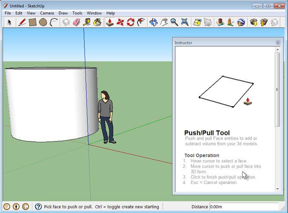
Task: Click the cylinder's curved side face
Action: pyautogui.click(x=51, y=104)
